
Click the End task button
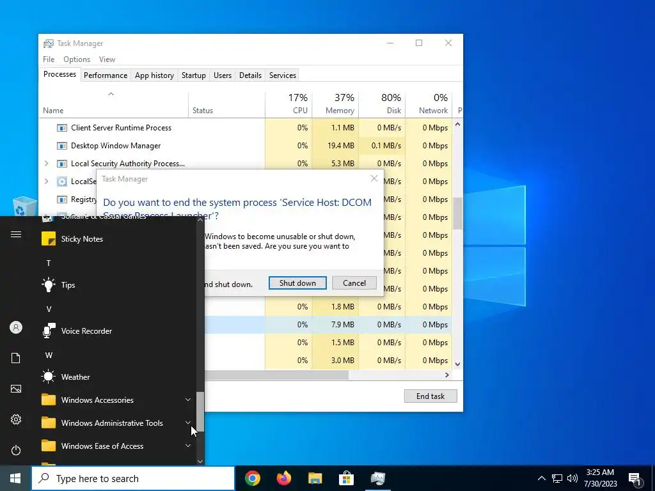tap(430, 396)
